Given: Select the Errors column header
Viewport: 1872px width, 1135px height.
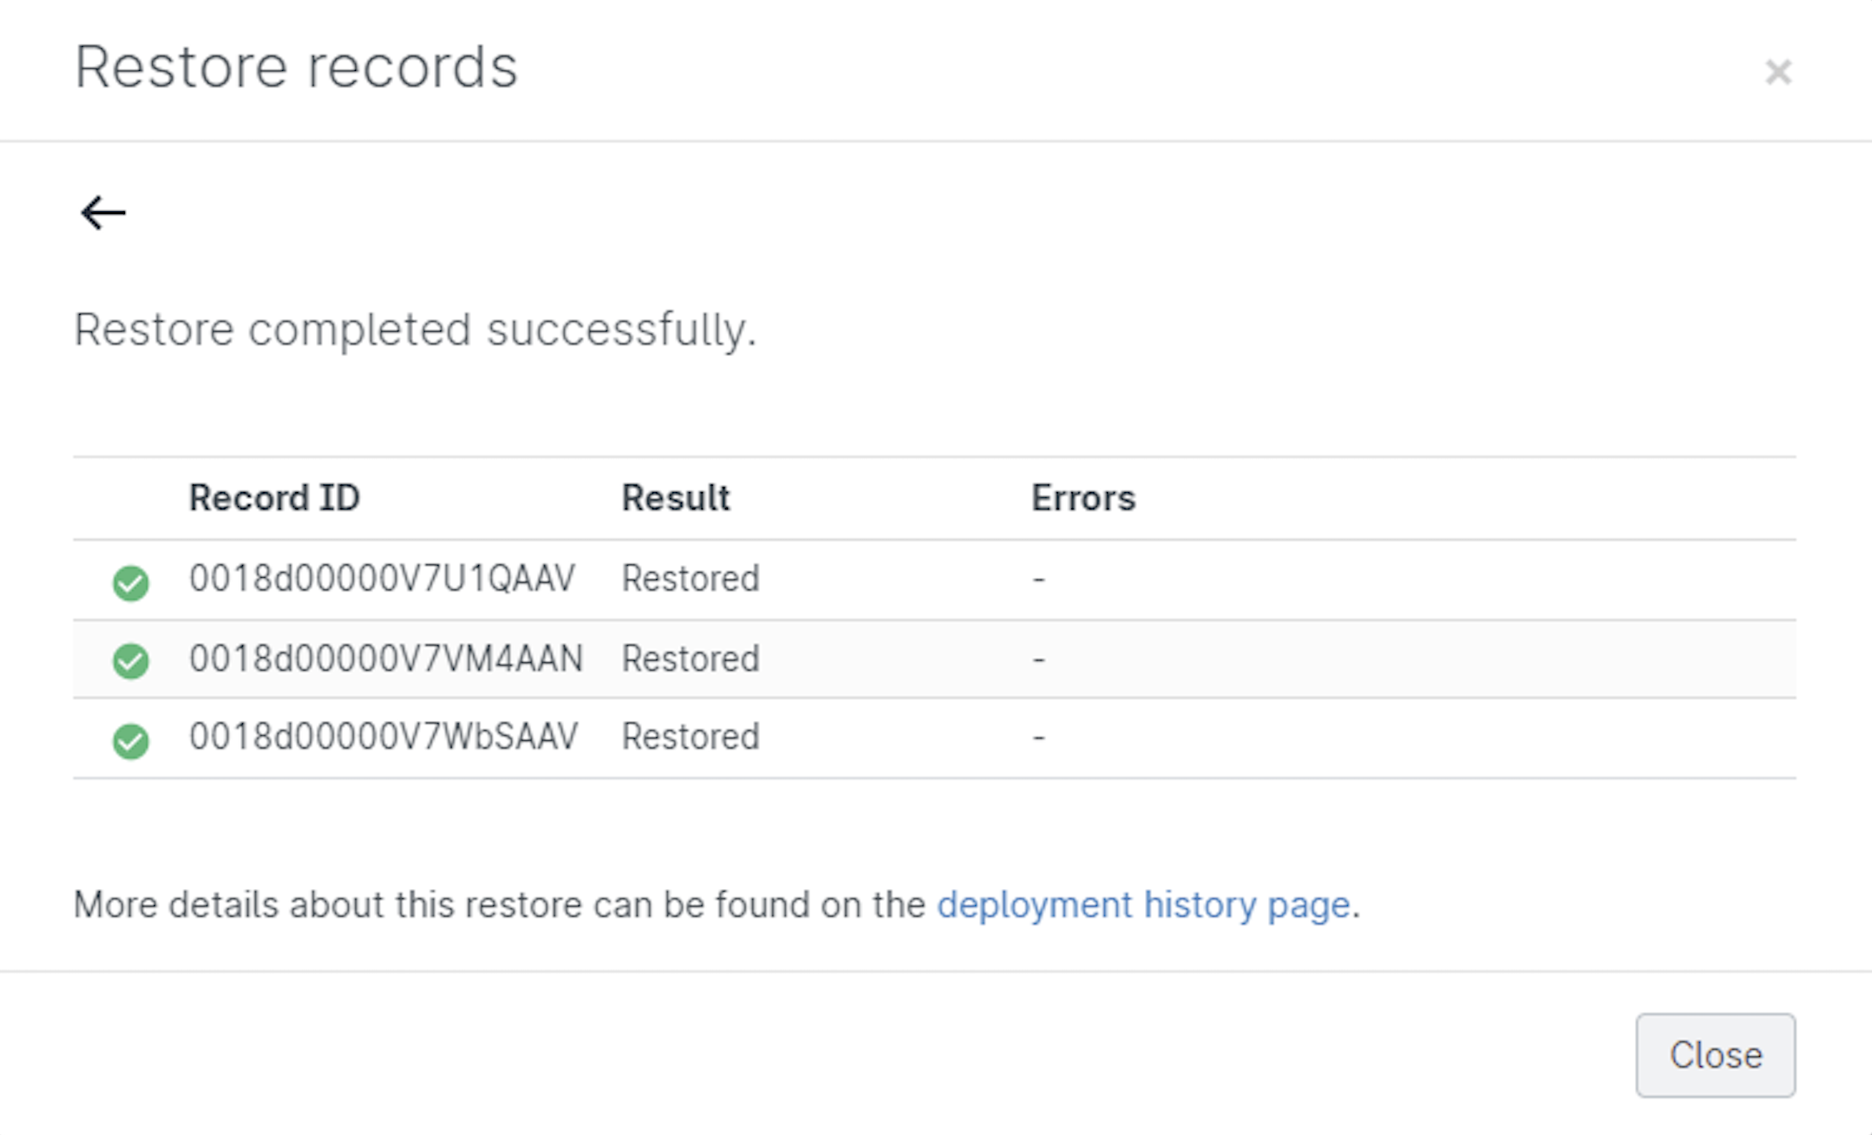Looking at the screenshot, I should coord(1084,498).
